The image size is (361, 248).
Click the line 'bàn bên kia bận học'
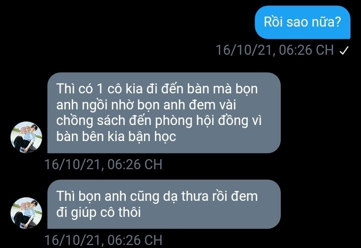116,137
